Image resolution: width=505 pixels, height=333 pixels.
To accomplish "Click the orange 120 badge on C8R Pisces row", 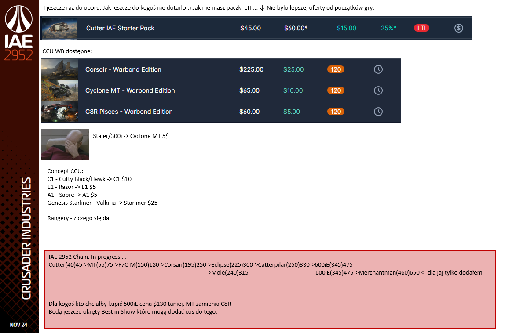I will click(x=336, y=112).
